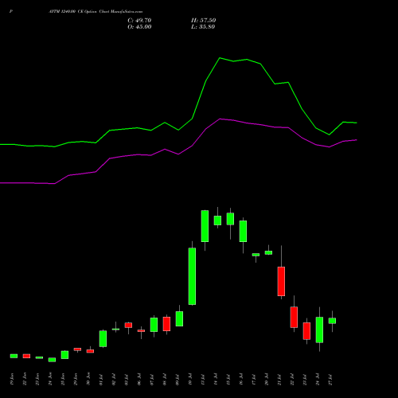This screenshot has height=398, width=398.
Task: Select the small green candle for 20 Jul
Action: click(x=268, y=253)
